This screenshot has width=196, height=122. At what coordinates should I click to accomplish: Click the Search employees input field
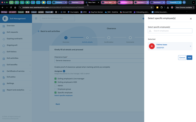point(171,31)
